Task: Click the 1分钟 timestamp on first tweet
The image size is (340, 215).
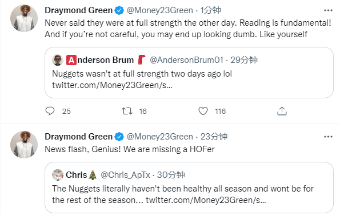Action: click(210, 10)
